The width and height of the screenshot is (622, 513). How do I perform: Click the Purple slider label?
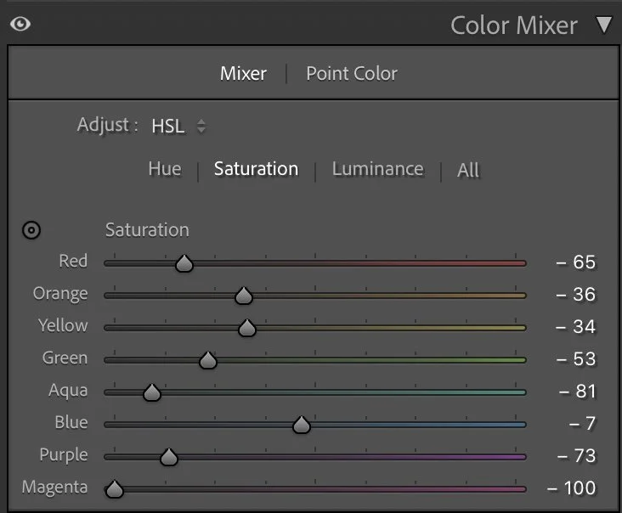click(x=64, y=455)
